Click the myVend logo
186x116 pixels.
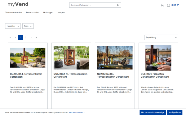tap(18, 4)
